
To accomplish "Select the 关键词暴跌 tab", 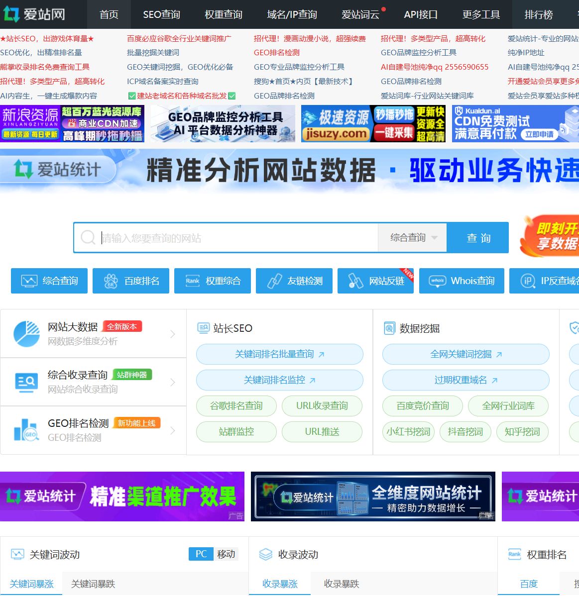I will 93,584.
